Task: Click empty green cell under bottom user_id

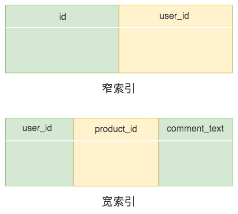Action: (x=39, y=164)
